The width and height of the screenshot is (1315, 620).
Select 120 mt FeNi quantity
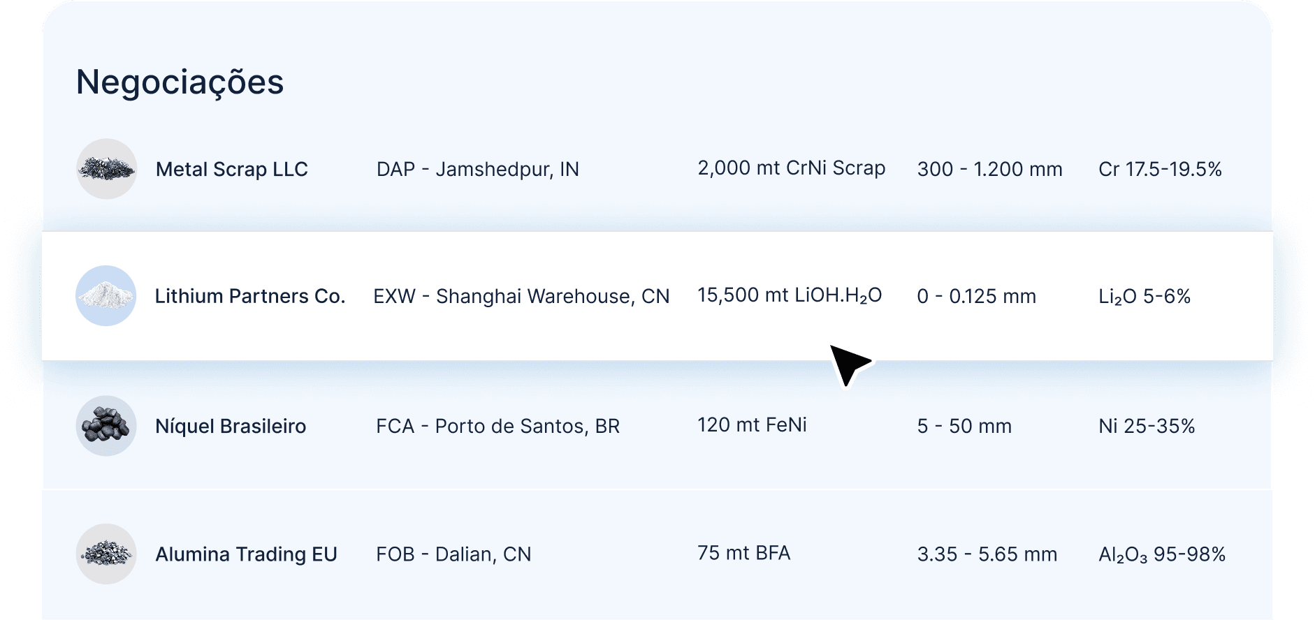point(752,425)
